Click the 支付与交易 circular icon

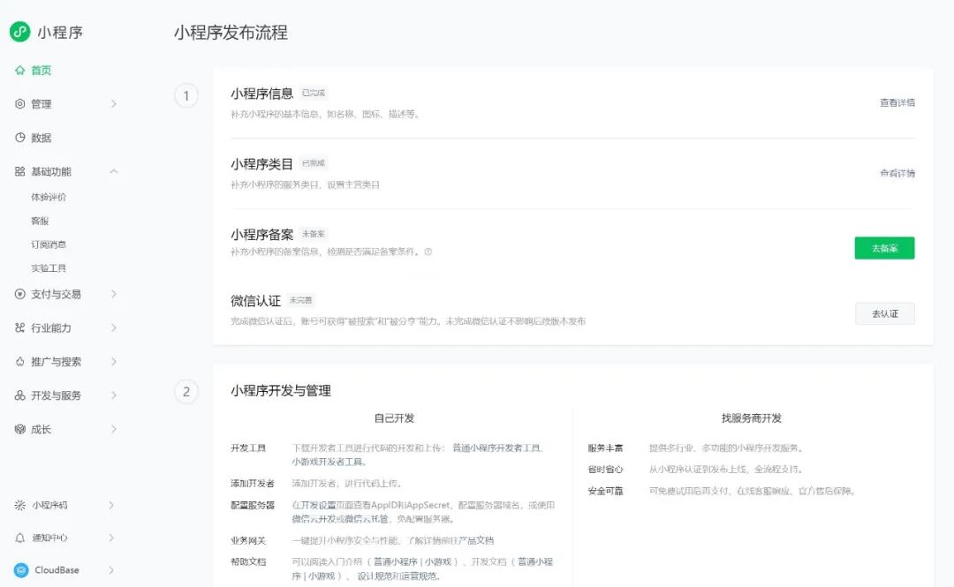click(20, 294)
